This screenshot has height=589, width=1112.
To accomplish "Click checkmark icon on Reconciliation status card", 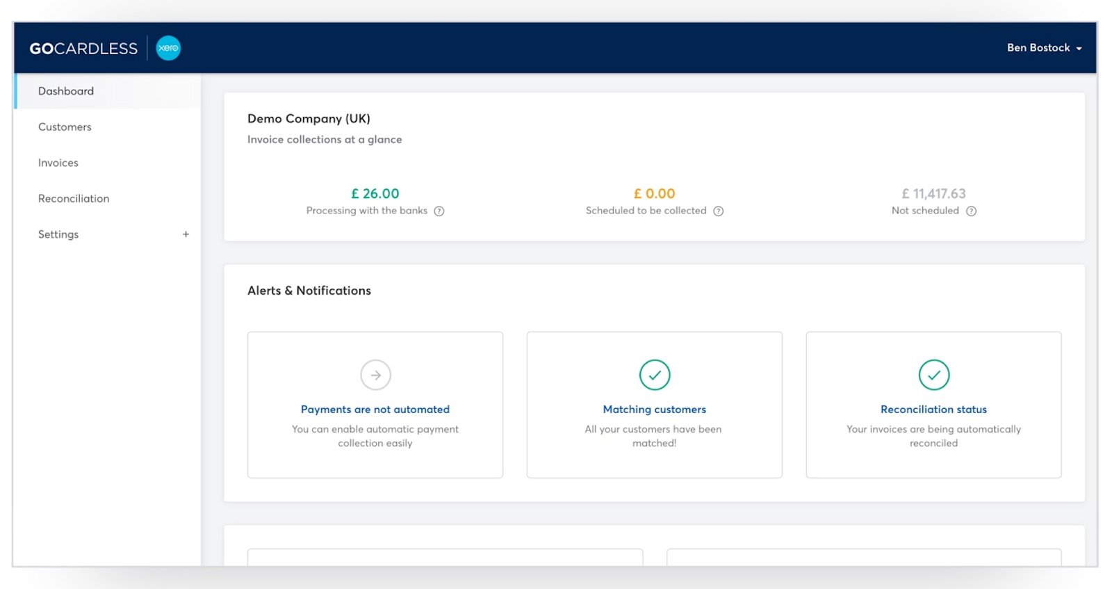I will tap(934, 375).
